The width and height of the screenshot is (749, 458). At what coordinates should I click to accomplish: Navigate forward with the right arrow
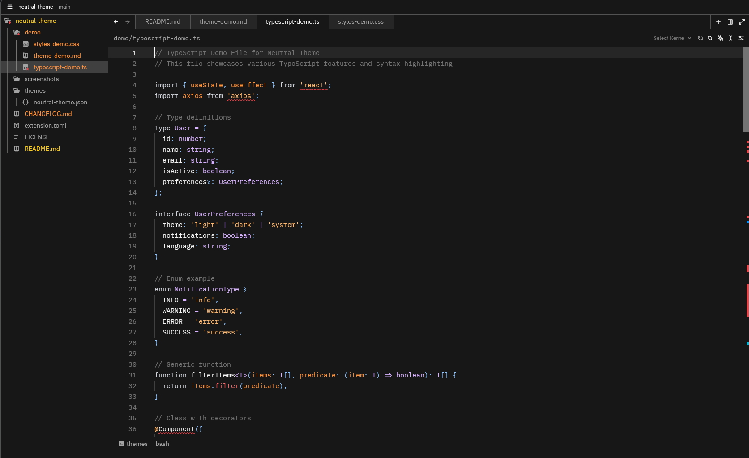[128, 21]
